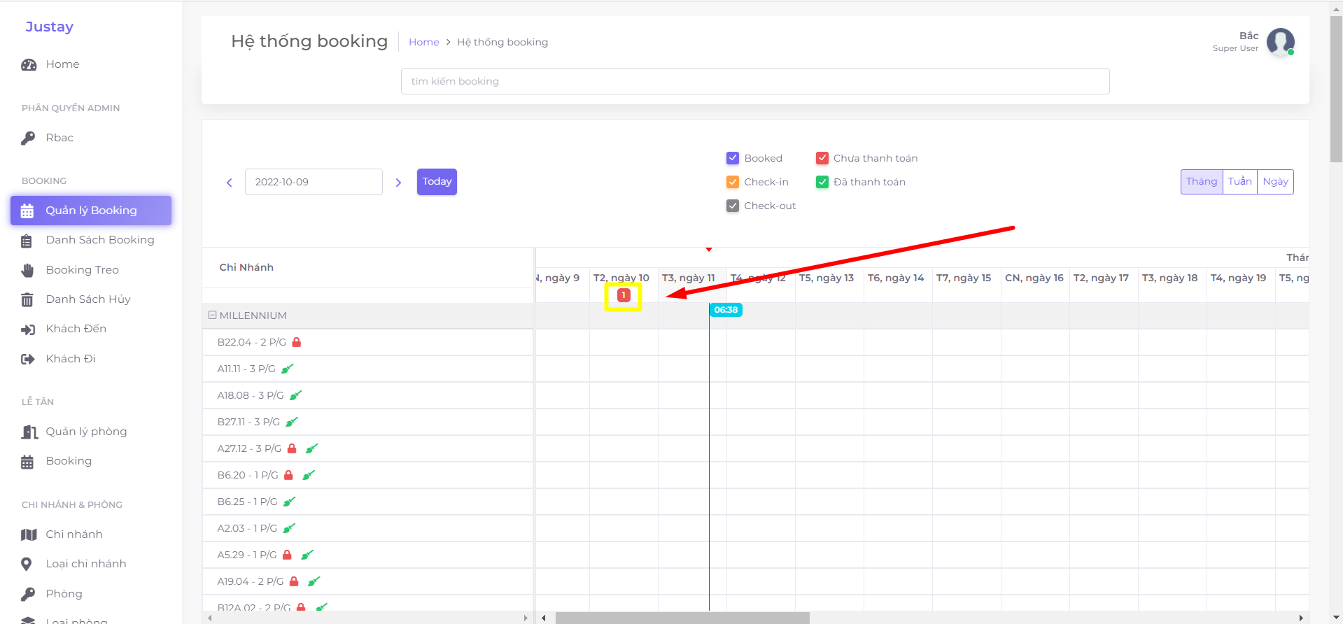
Task: Advance to the next date with right chevron
Action: [x=398, y=183]
